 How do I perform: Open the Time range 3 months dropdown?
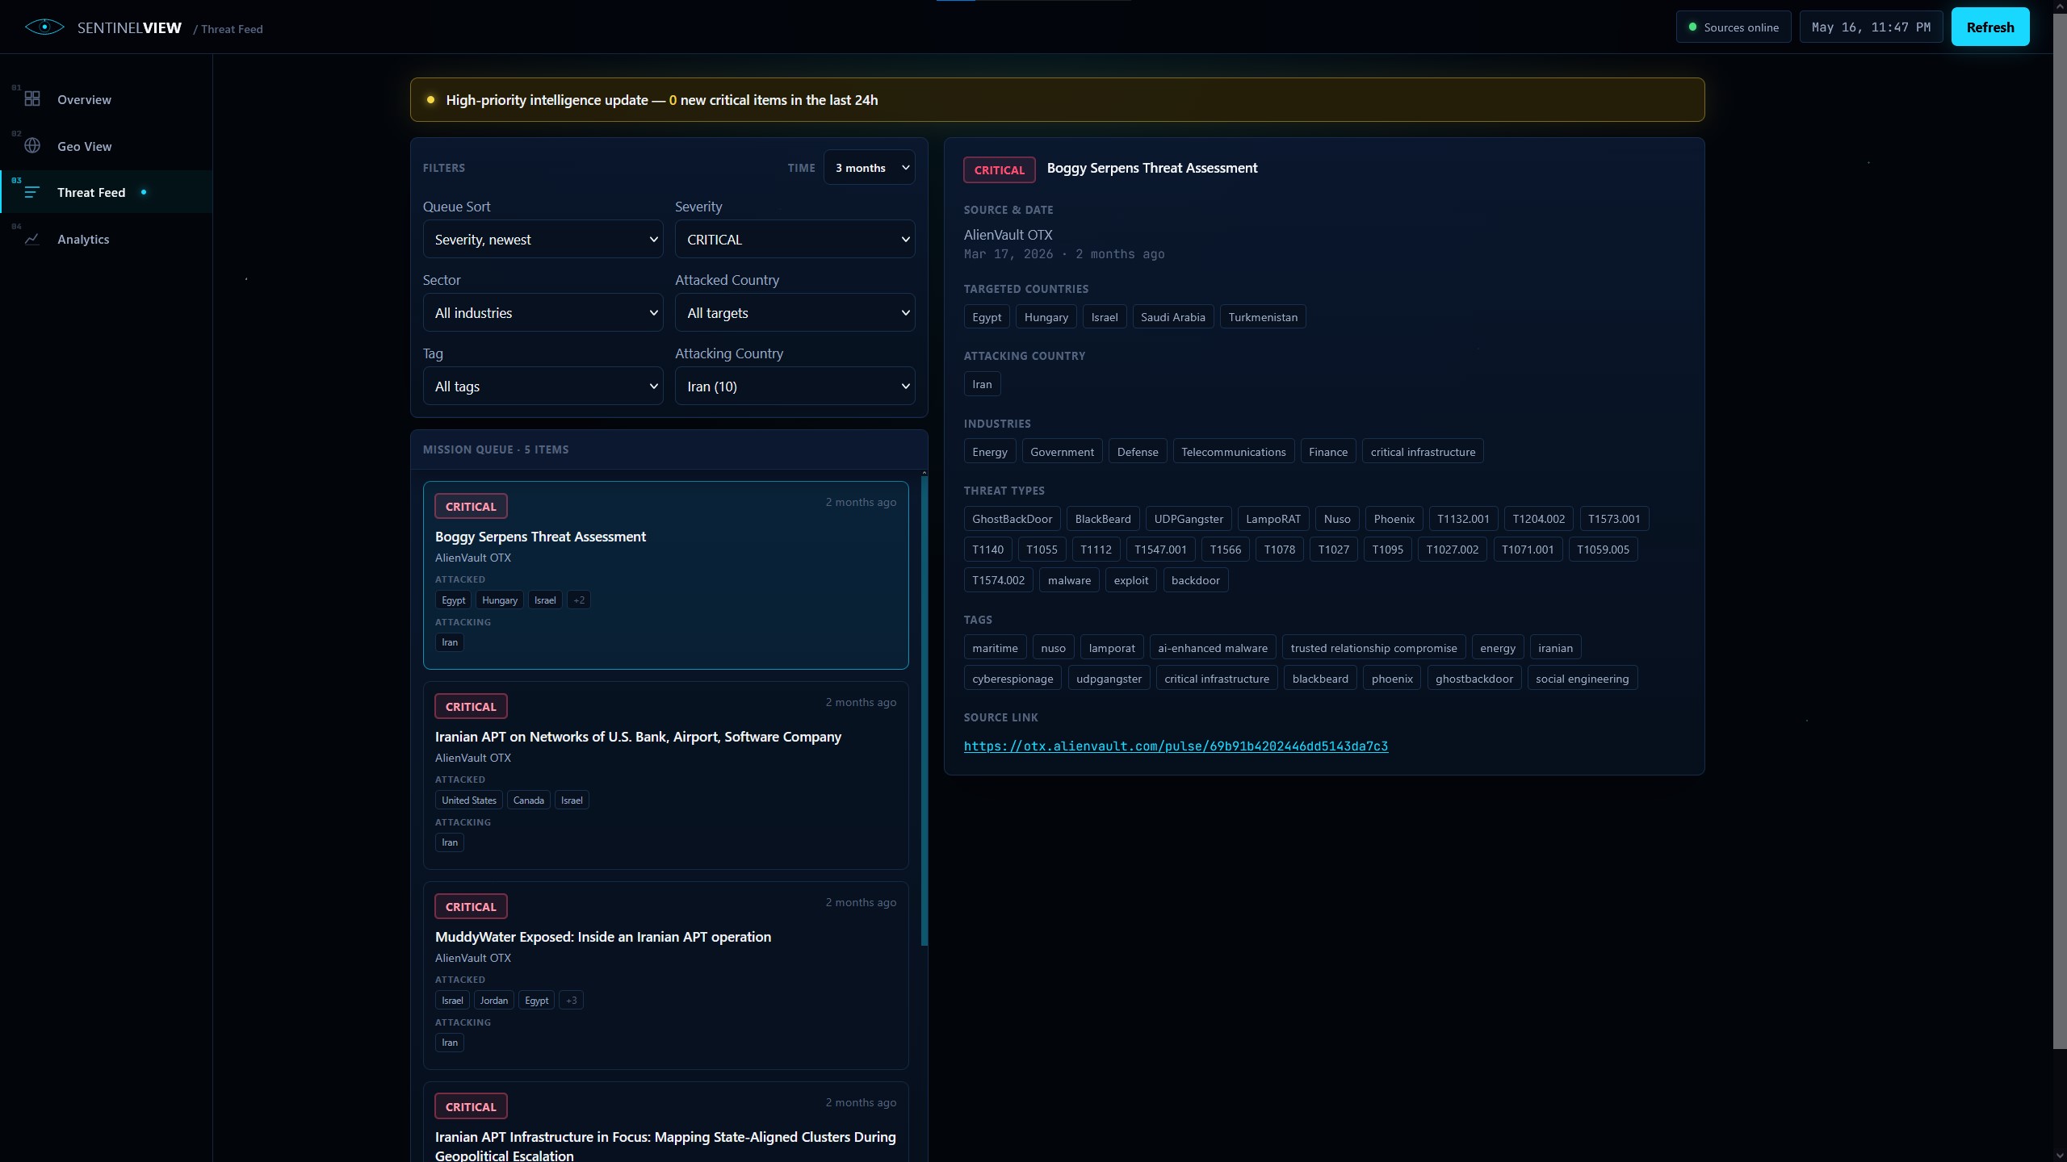tap(869, 168)
